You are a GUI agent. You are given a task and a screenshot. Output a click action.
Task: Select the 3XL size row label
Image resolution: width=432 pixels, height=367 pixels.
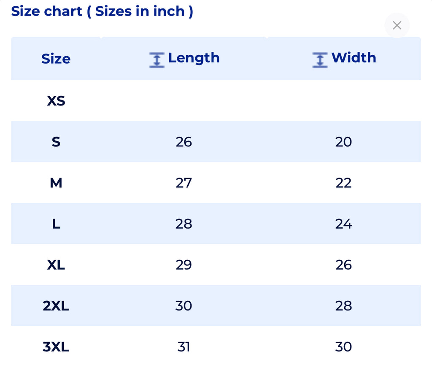[56, 347]
